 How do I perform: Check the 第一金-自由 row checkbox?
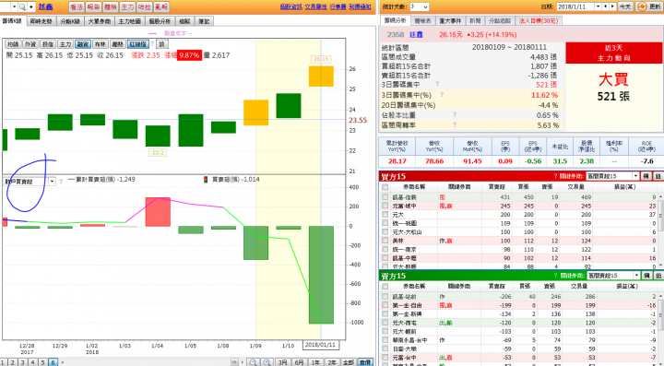pos(385,305)
